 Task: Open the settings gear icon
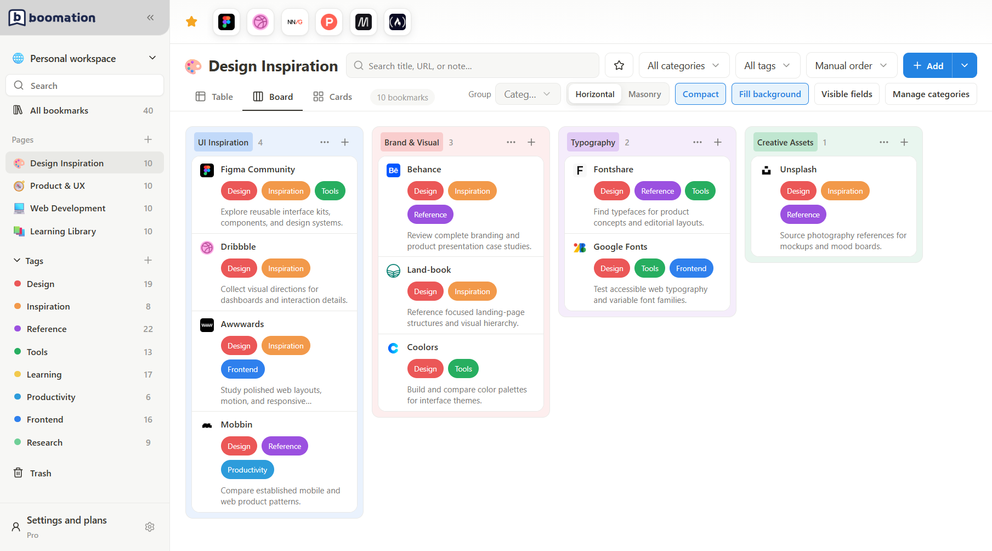(150, 527)
